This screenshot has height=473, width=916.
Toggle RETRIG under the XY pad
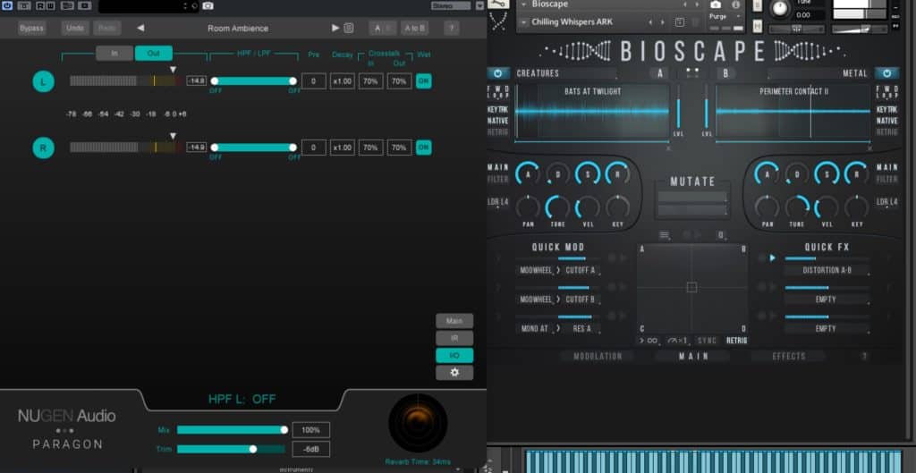[x=737, y=341]
